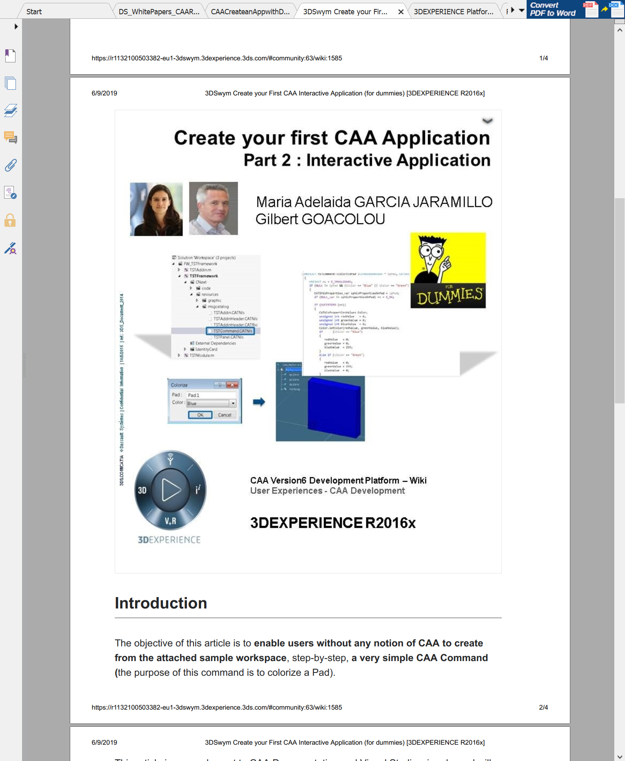Click the vertical scrollbar thumb
The width and height of the screenshot is (625, 761).
point(620,300)
